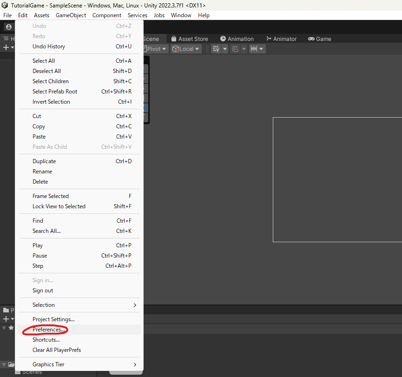Choose Select Children menu item
This screenshot has width=402, height=377.
tap(79, 81)
